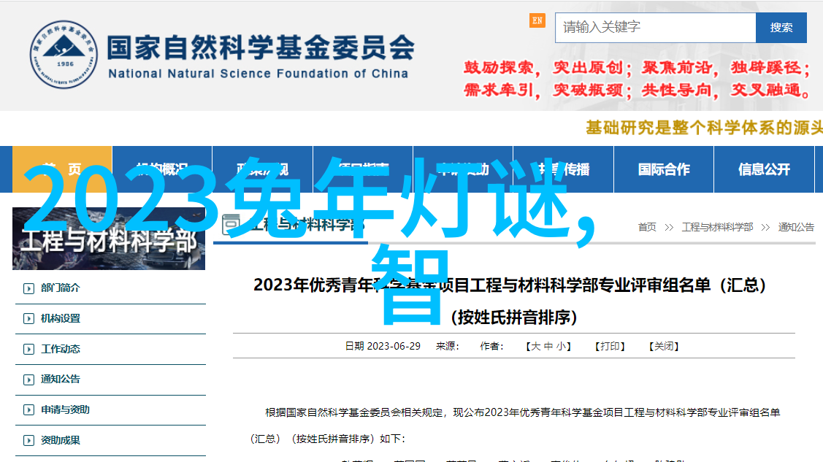Open the 信息公开 navigation menu
Screen dimensions: 823x462
tap(764, 169)
